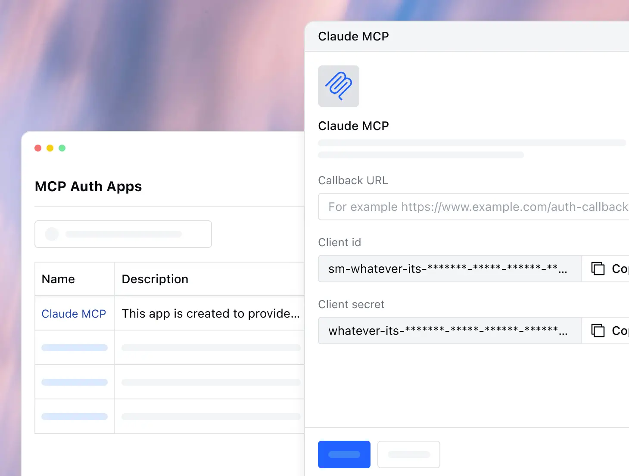Focus the Callback URL input field

(x=473, y=207)
